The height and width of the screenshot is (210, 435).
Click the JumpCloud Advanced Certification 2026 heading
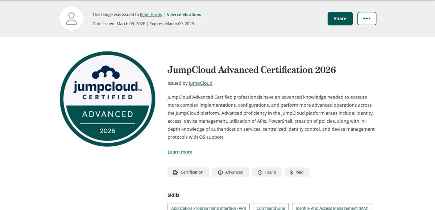[252, 70]
